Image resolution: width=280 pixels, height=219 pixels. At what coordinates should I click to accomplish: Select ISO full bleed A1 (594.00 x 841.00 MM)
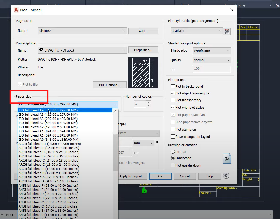click(65, 135)
